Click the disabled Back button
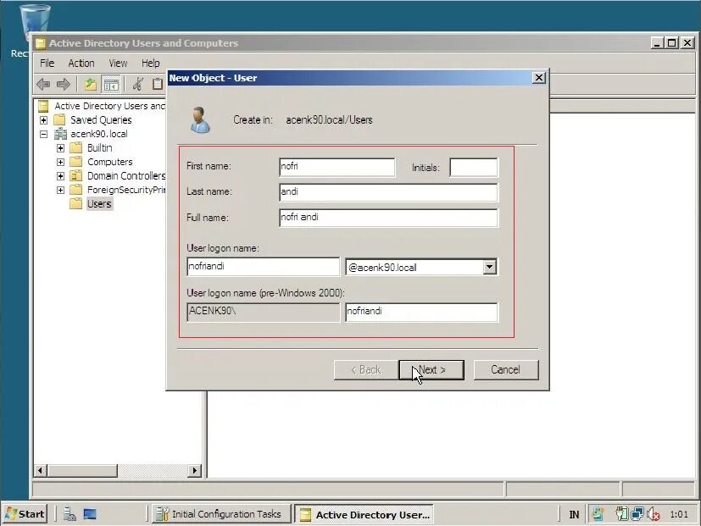 (x=366, y=370)
